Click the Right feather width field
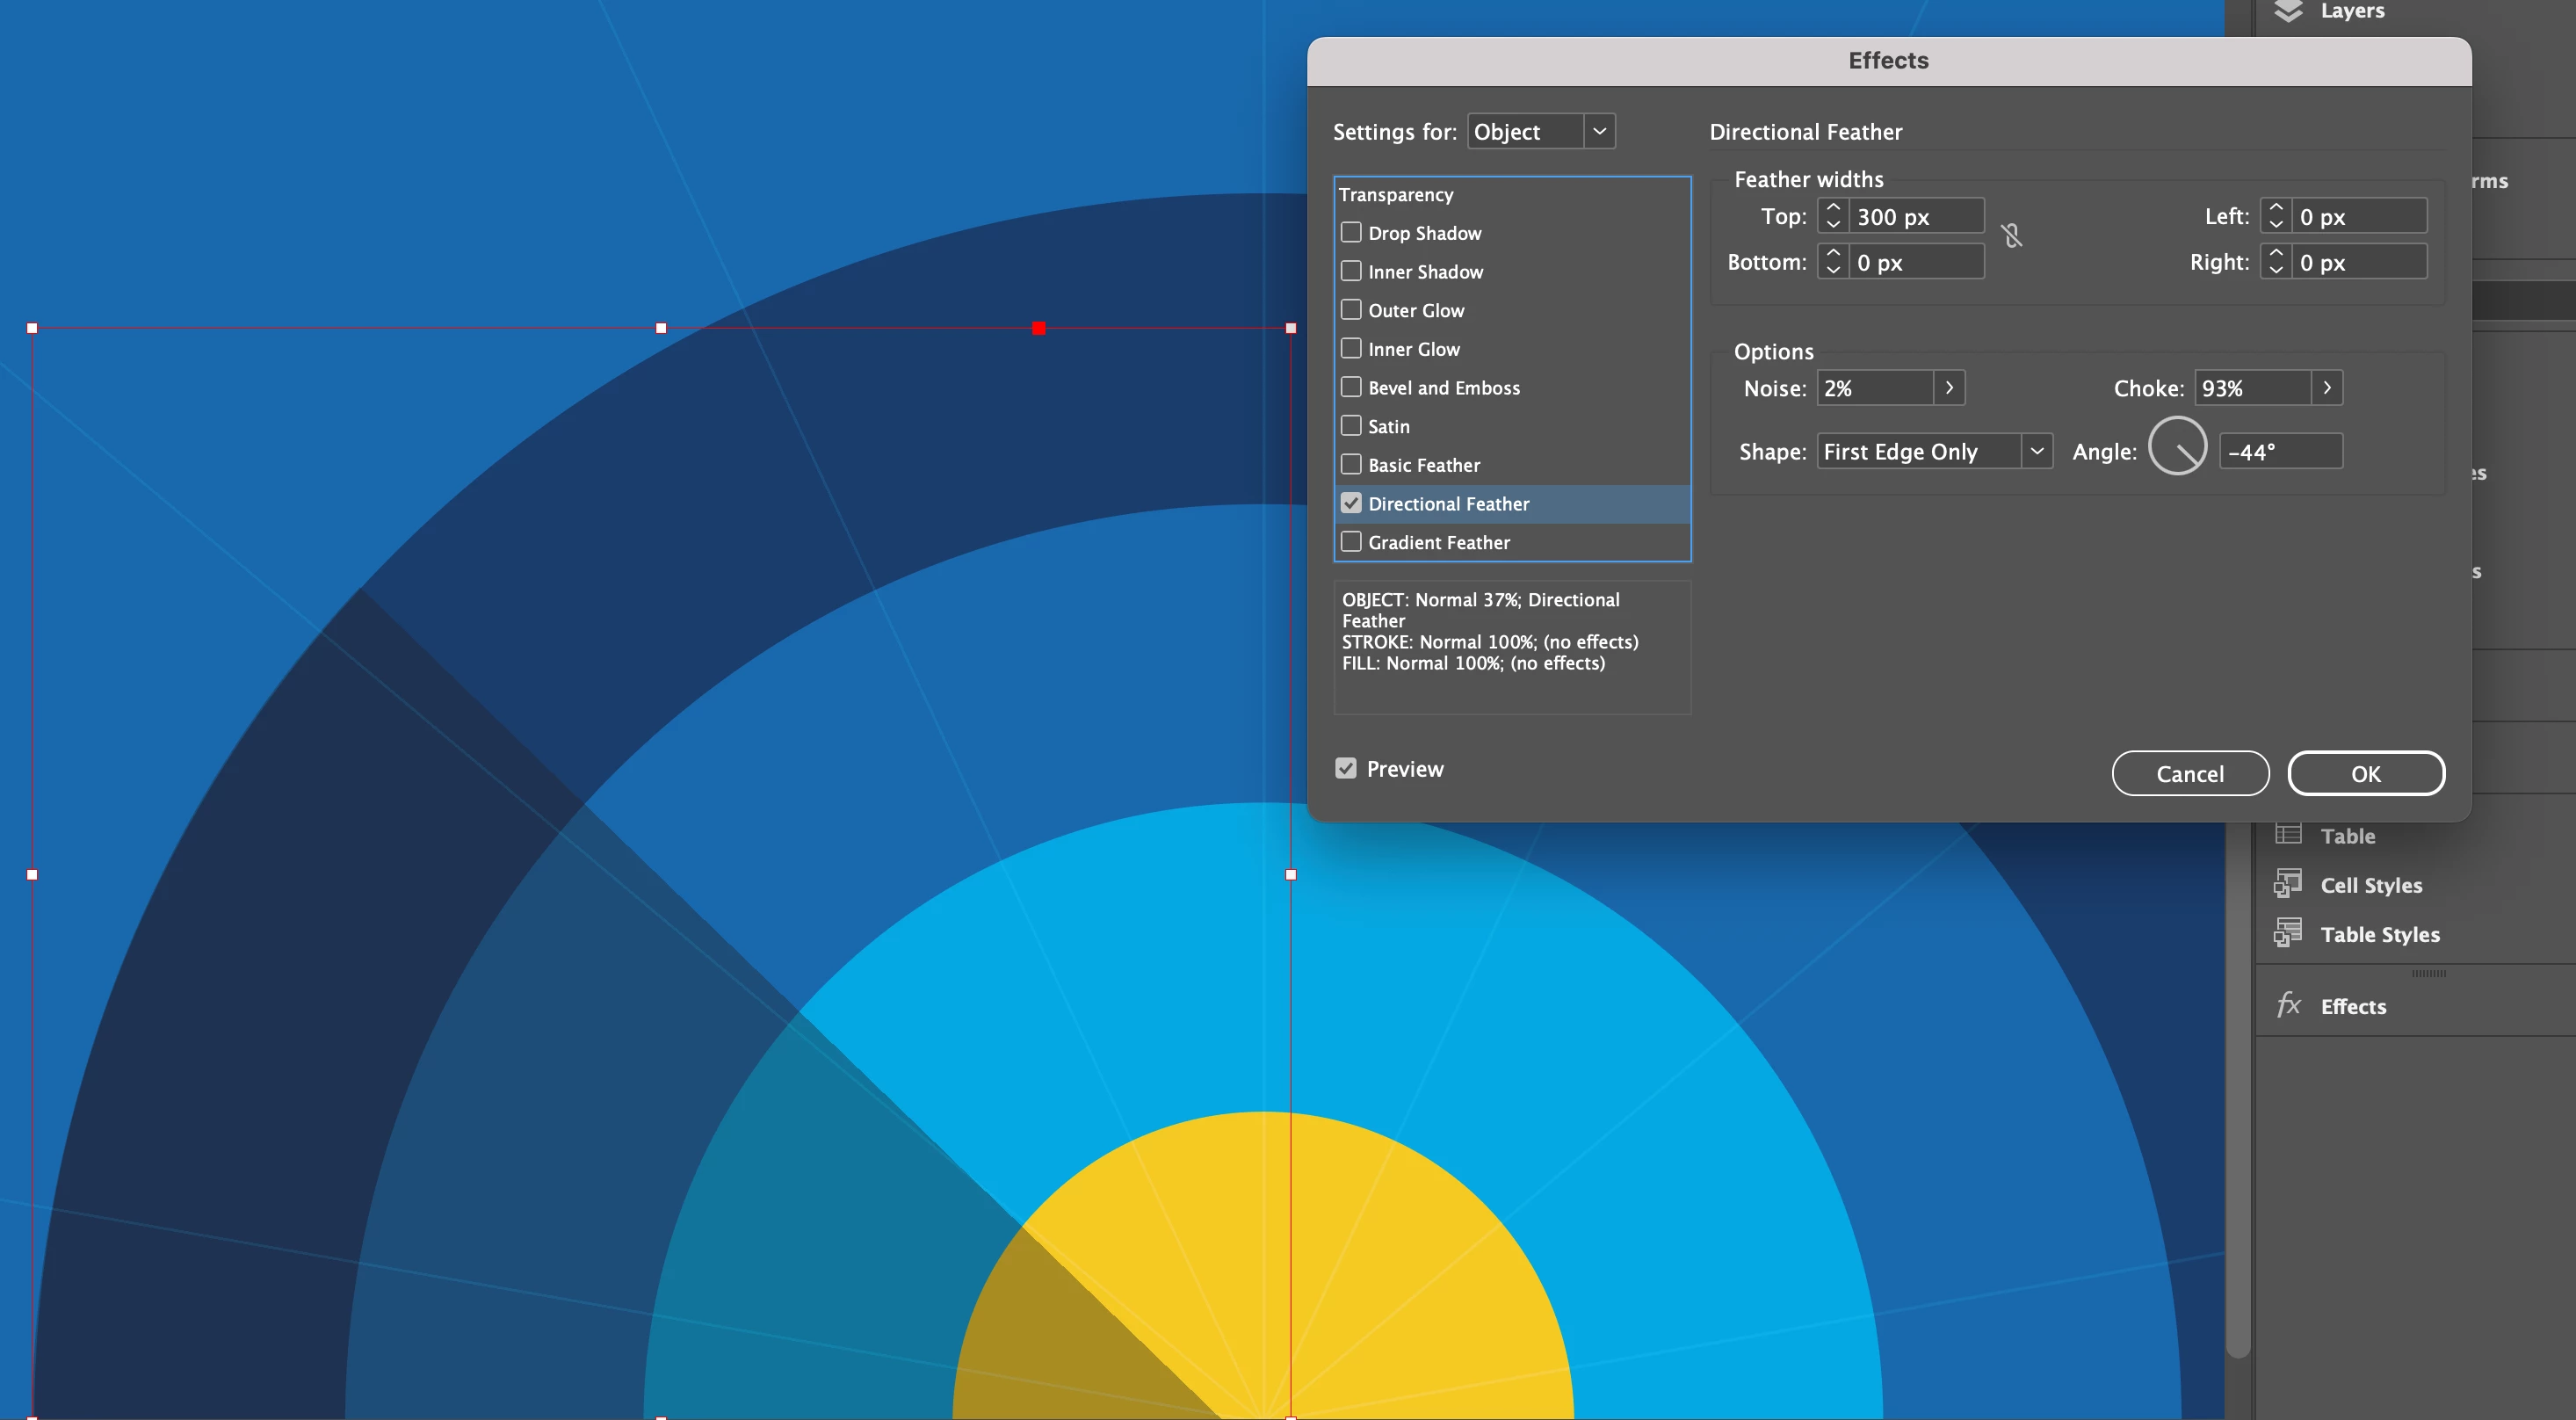 [x=2359, y=262]
